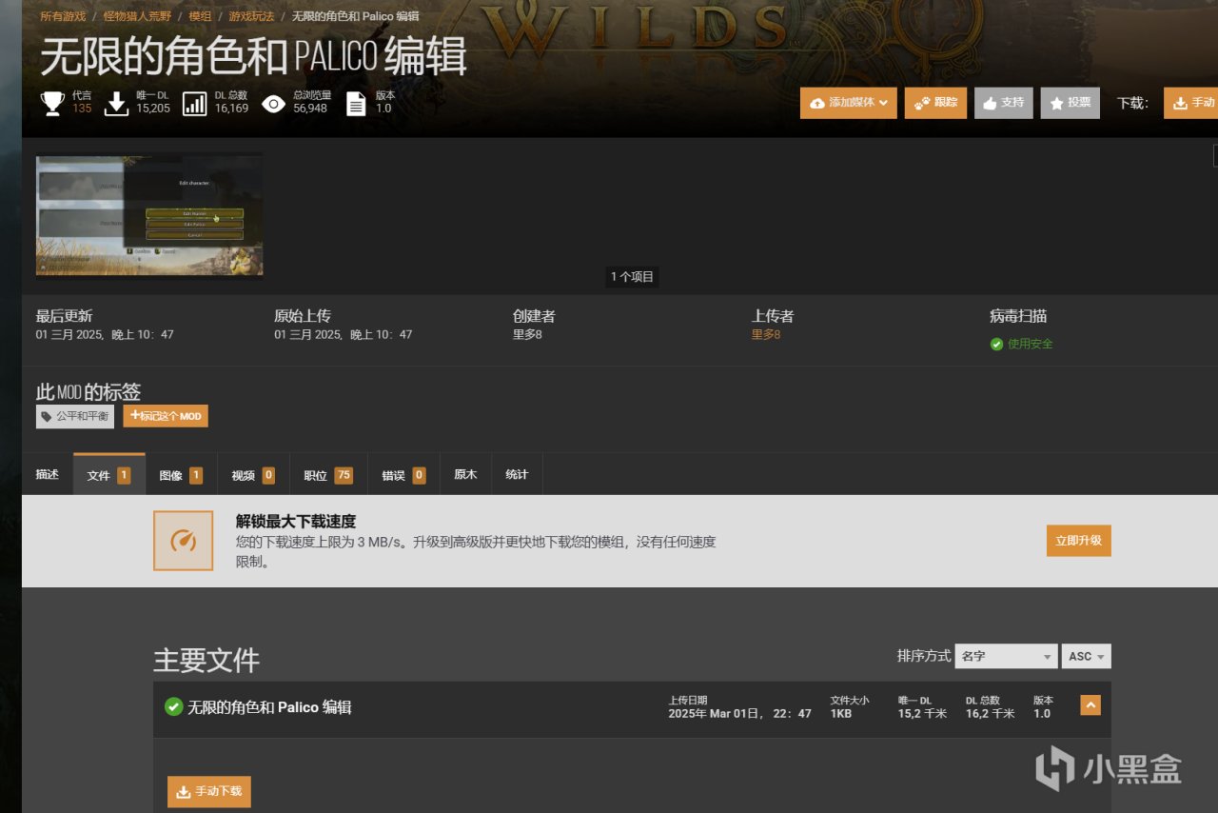Click the 标记这个 MOD button
1218x813 pixels.
point(166,416)
